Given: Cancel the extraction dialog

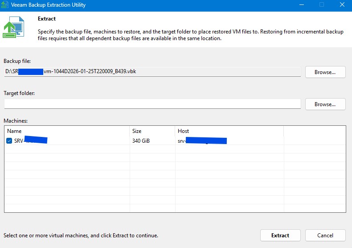Looking at the screenshot, I should coord(325,235).
